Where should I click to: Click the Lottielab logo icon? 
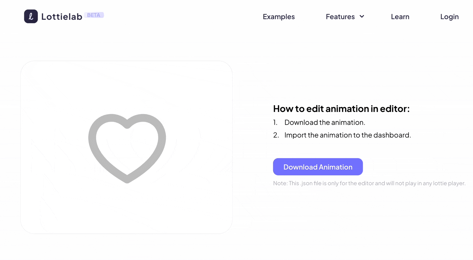(x=31, y=16)
